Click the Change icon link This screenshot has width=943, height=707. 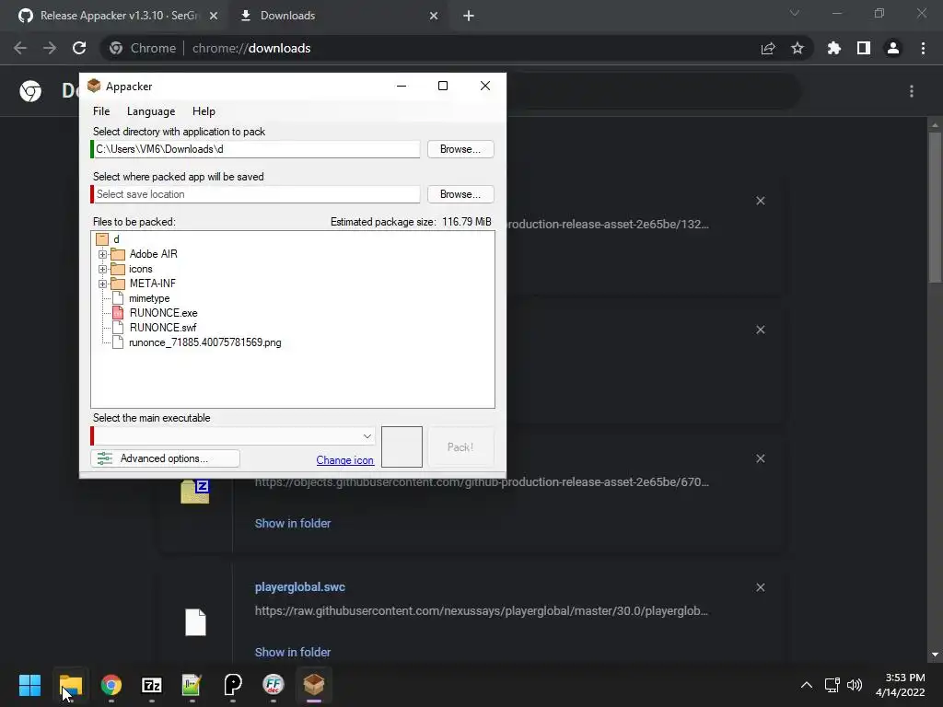click(x=345, y=460)
